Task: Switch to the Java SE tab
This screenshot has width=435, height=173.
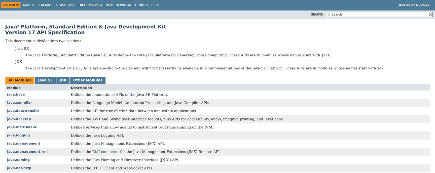Action: point(45,80)
